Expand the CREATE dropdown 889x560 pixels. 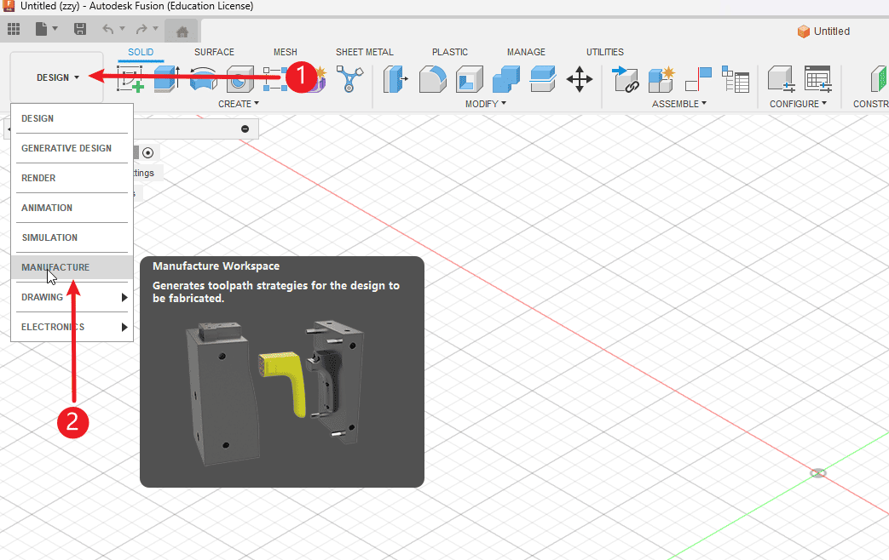click(239, 104)
